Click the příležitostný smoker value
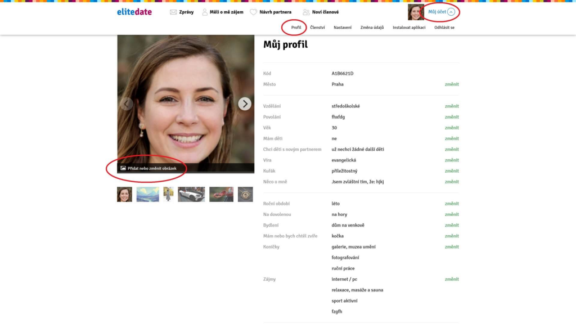This screenshot has width=576, height=324. click(344, 171)
